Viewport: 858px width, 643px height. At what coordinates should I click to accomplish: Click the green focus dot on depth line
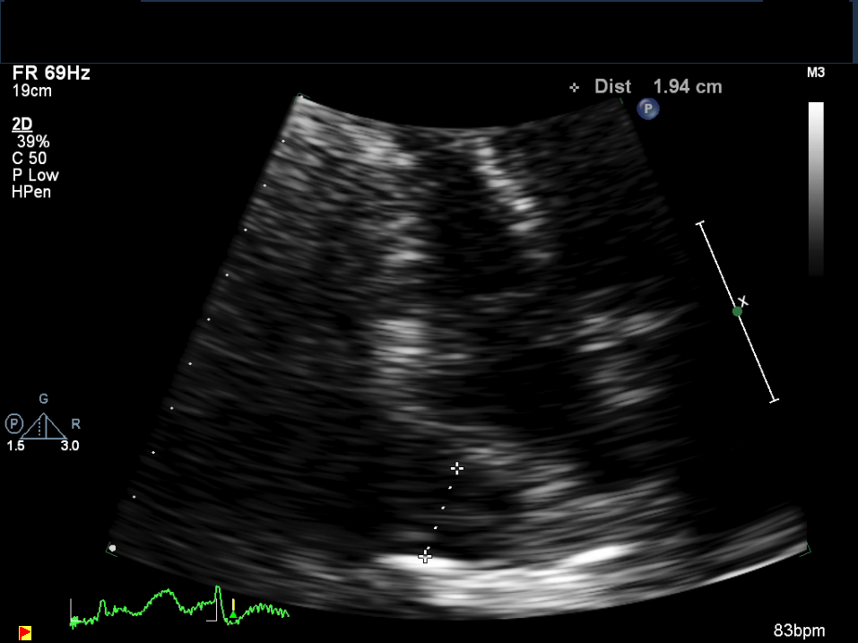tap(737, 311)
